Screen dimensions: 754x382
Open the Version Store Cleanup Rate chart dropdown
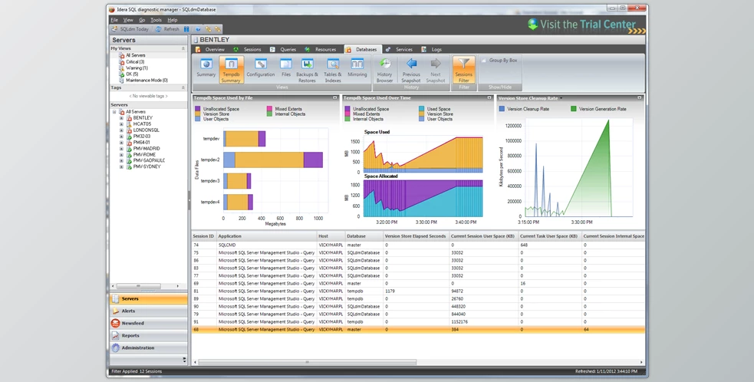(561, 98)
